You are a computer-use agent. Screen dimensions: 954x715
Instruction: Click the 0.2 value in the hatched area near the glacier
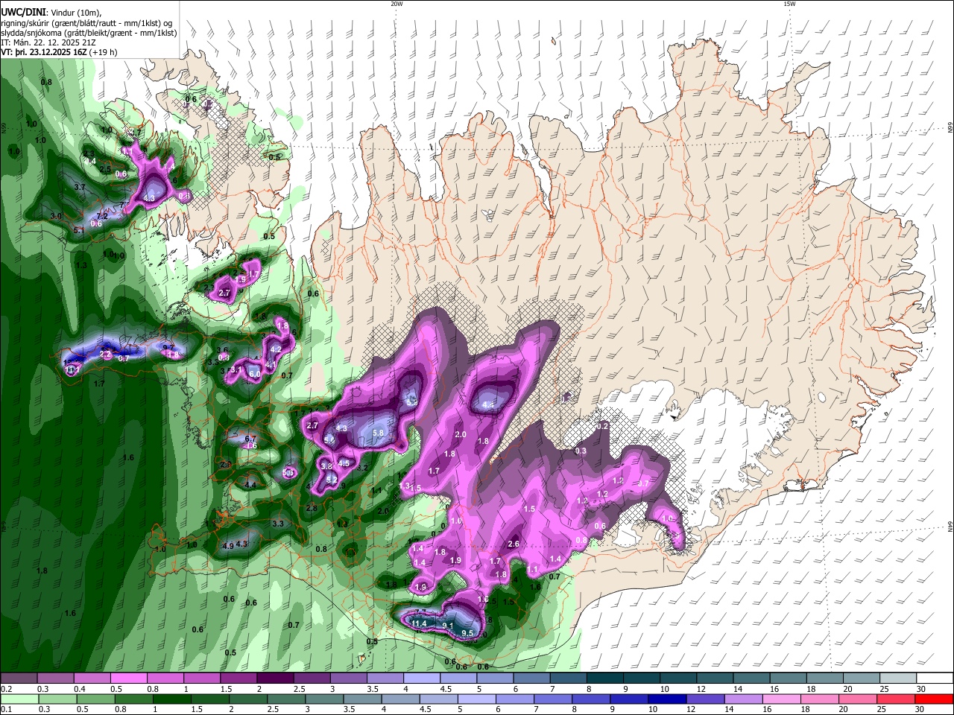click(603, 426)
